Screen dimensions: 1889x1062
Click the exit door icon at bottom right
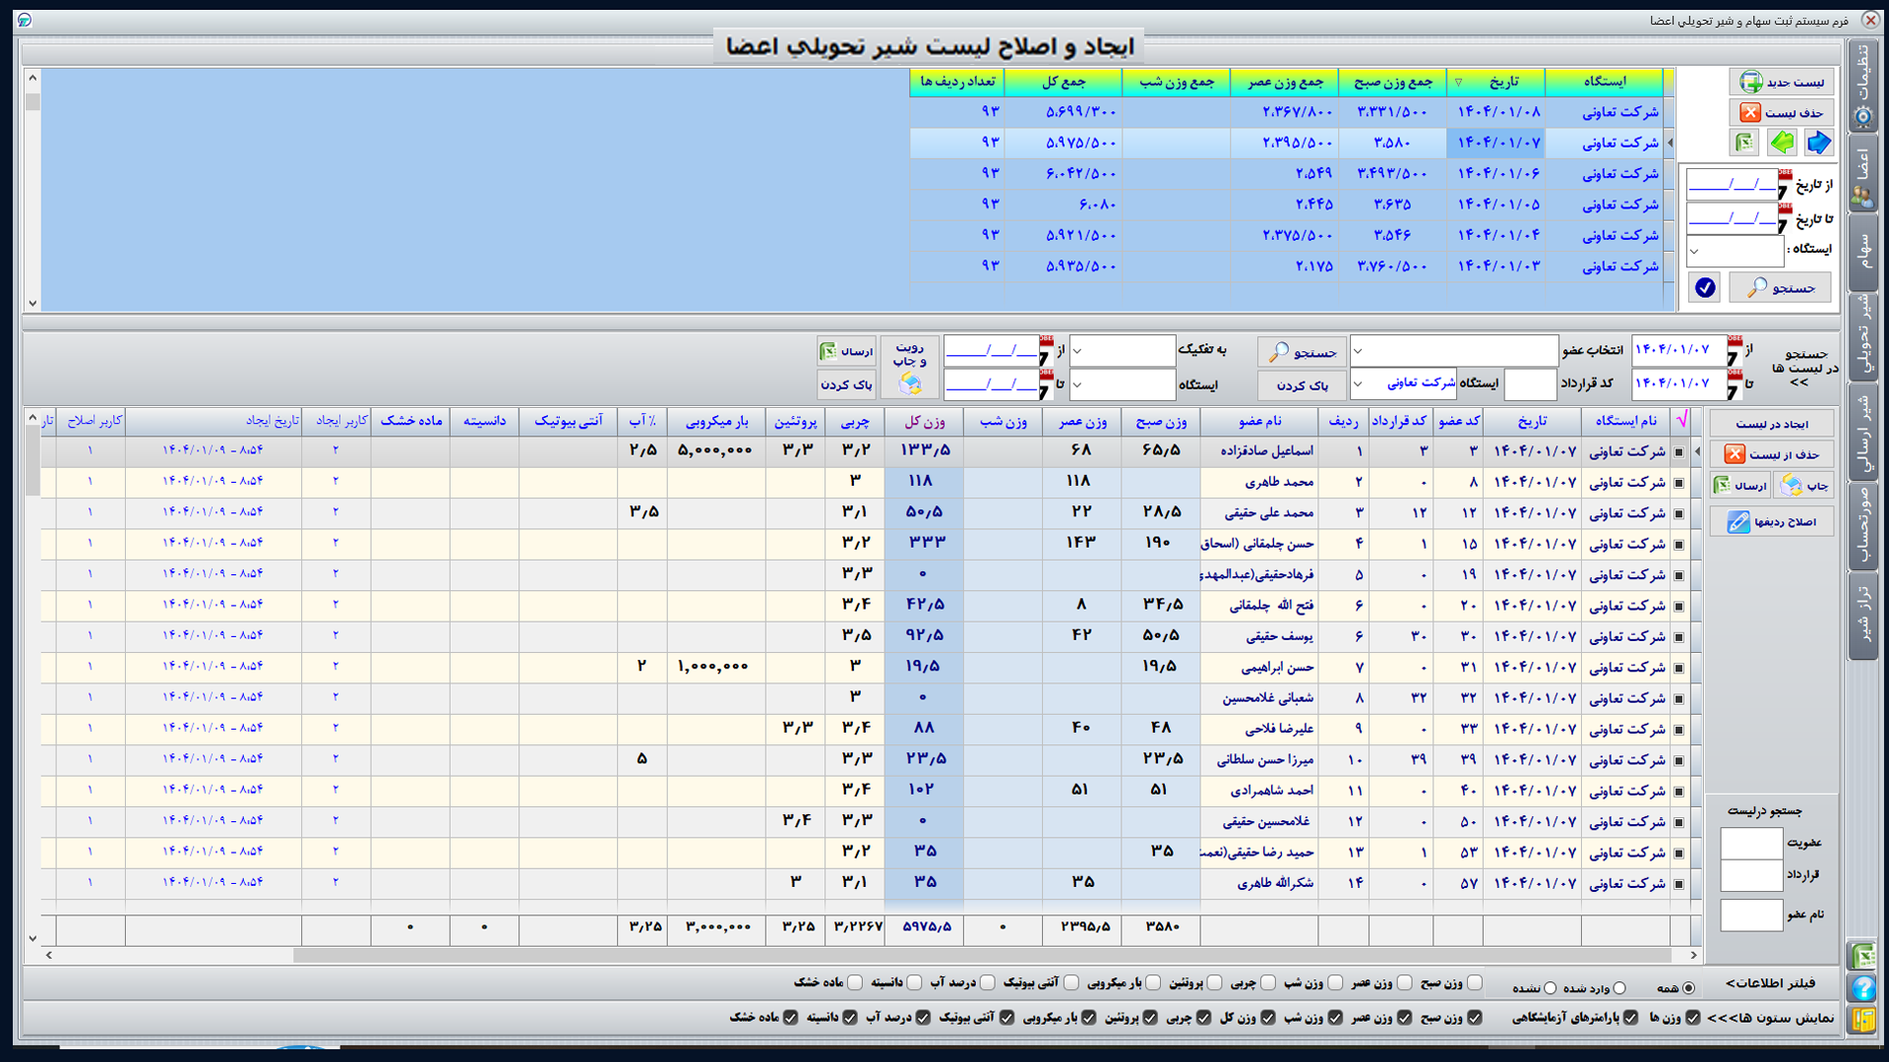(x=1862, y=1020)
